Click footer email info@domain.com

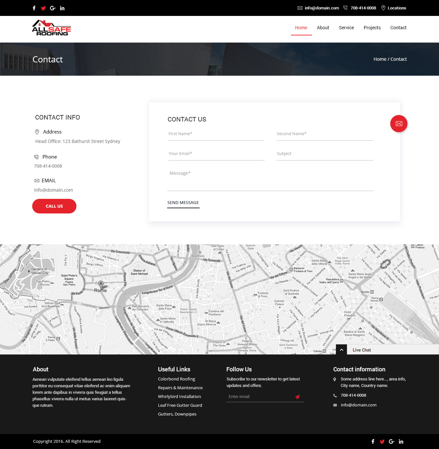(x=359, y=405)
